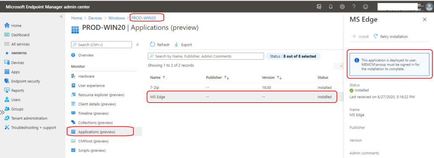Click Retry installation in MS Edge pane

point(390,36)
